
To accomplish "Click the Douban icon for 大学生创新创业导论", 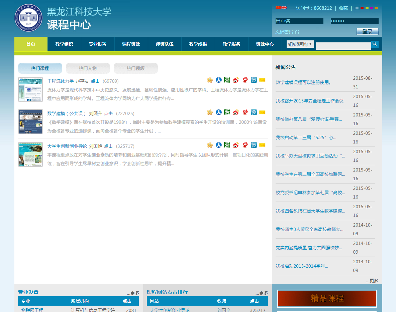I will pos(227,145).
